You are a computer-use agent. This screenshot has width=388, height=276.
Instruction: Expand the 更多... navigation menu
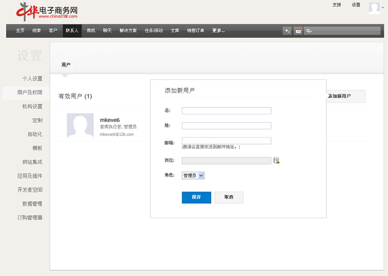tap(218, 31)
